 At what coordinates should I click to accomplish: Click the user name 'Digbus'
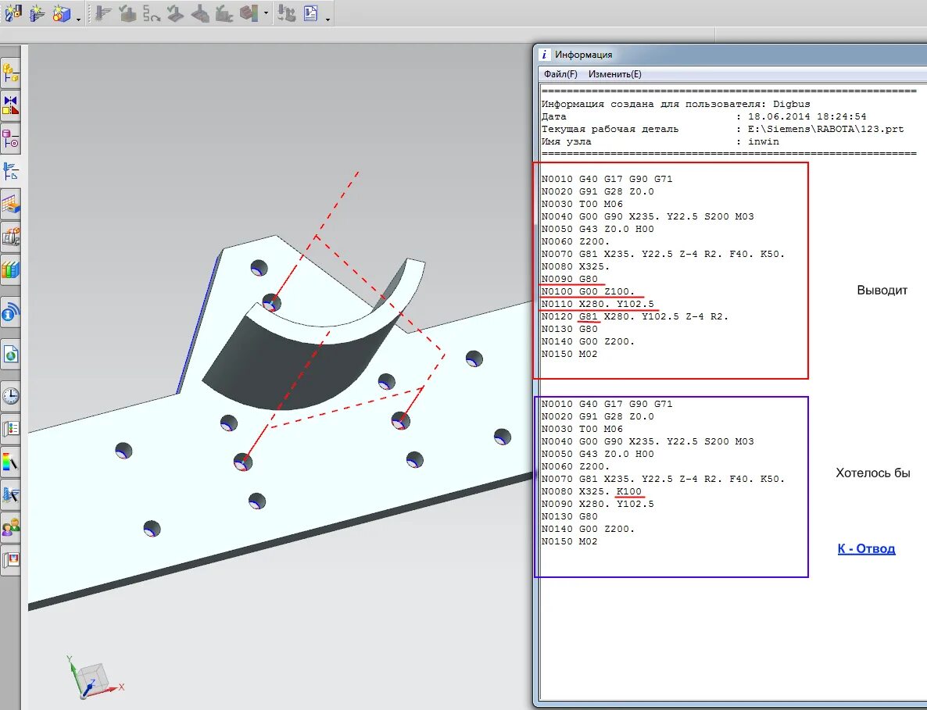pyautogui.click(x=792, y=104)
